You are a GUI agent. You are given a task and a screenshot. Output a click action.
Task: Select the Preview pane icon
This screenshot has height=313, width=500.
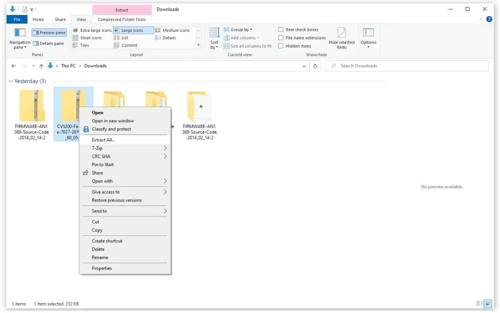click(x=48, y=32)
